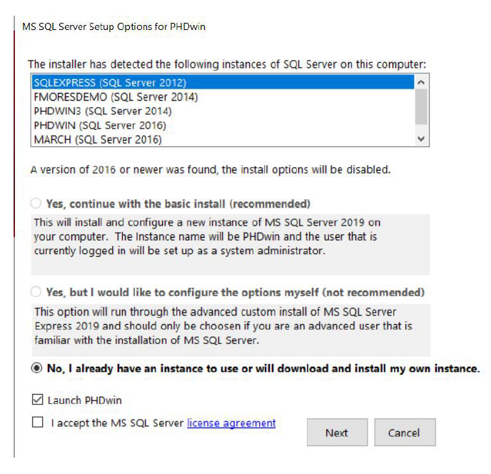The height and width of the screenshot is (474, 491).
Task: Select SQLEXPRESS (SQL Server 2012) instance
Action: pos(110,83)
